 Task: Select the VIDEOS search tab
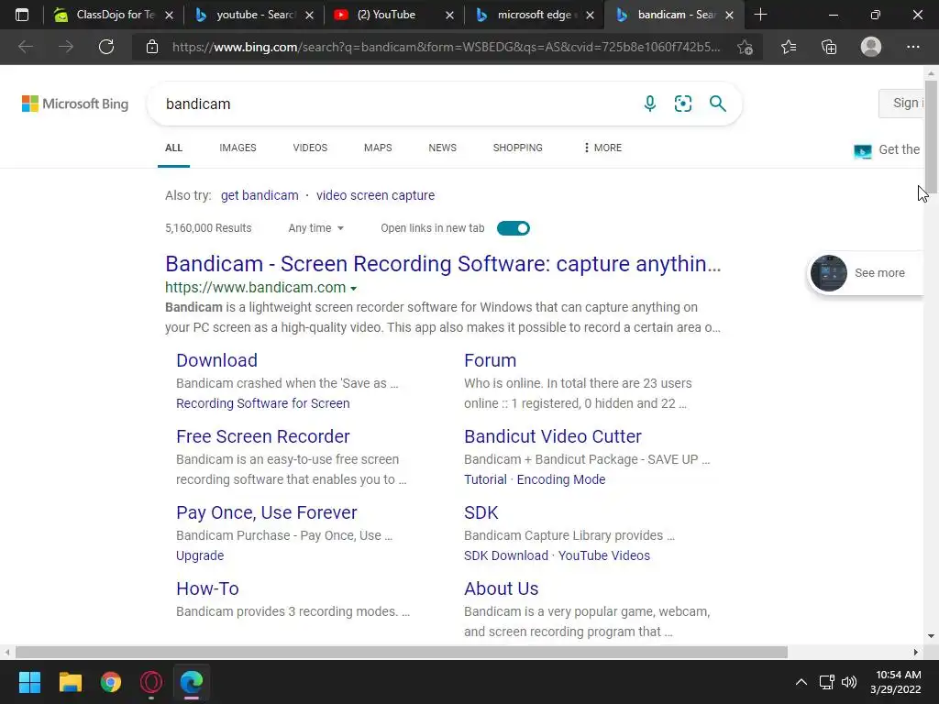coord(310,148)
